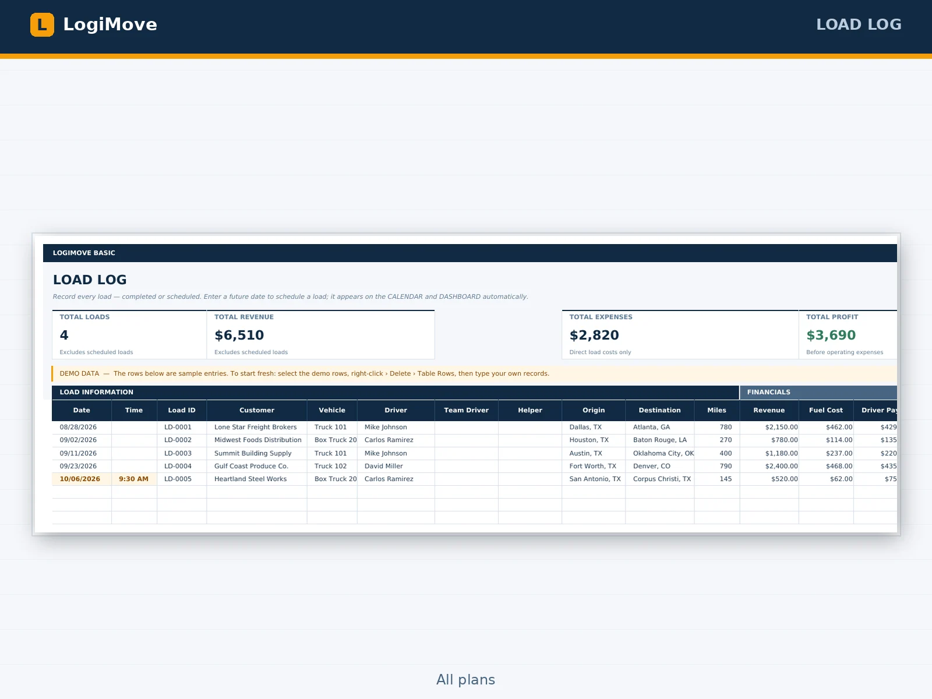Click the miles value 780

pos(726,427)
